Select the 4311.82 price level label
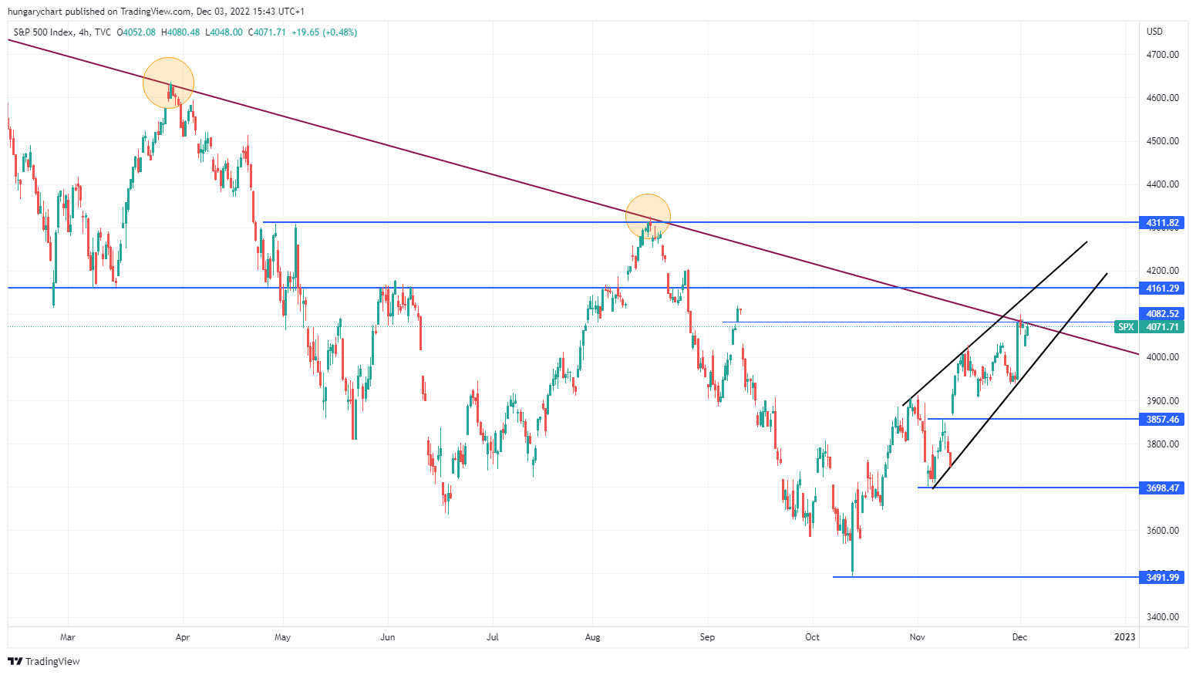The image size is (1196, 675). tap(1162, 223)
